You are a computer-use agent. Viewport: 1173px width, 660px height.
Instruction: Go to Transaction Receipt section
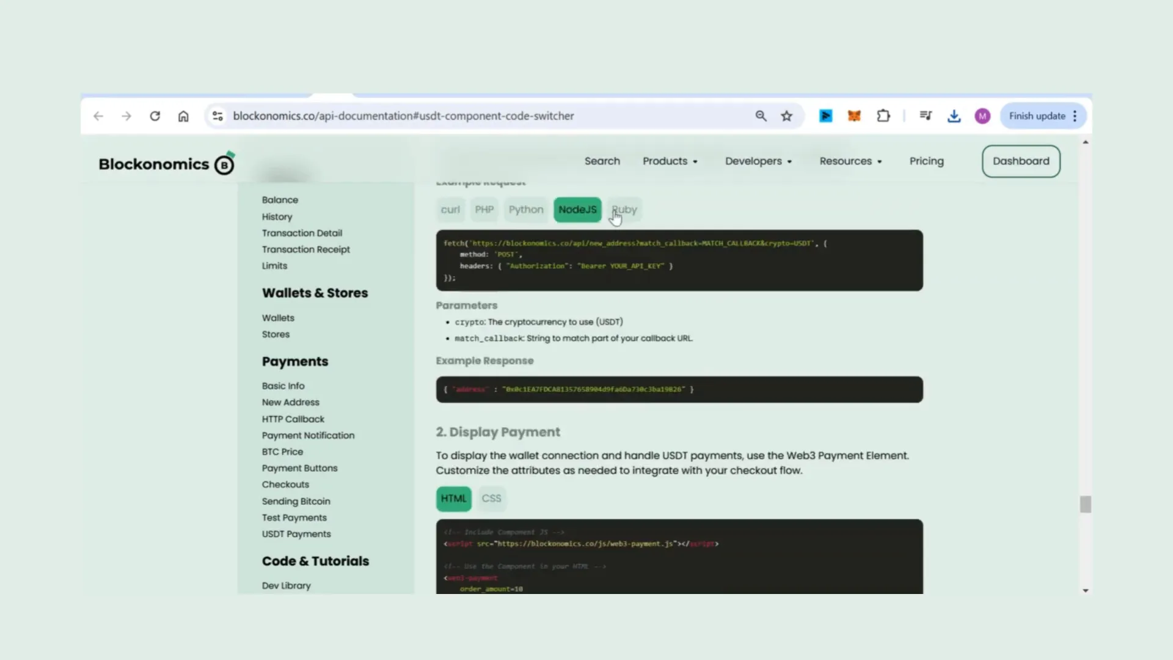305,249
